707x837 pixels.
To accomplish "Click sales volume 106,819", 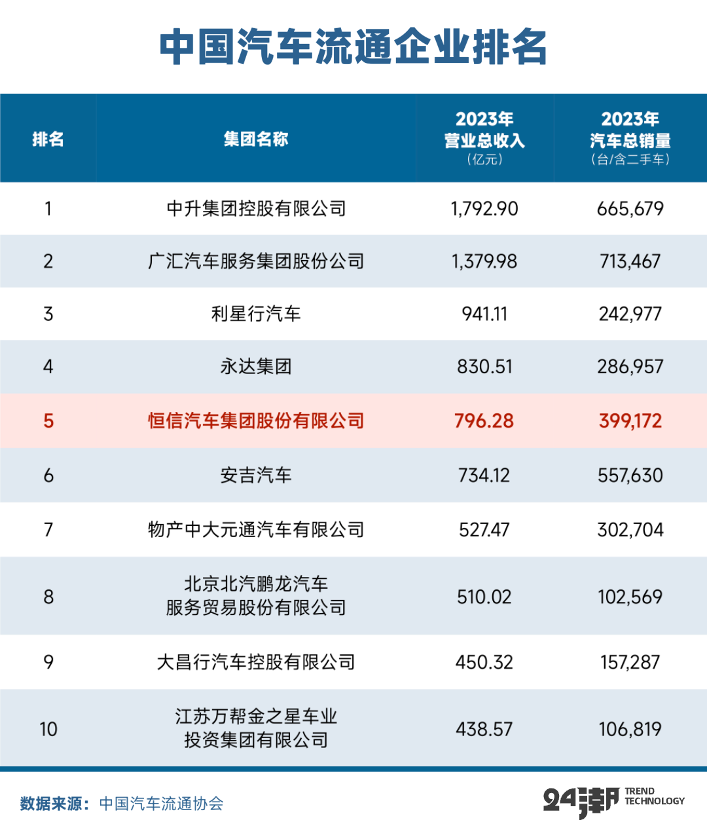I will coord(630,729).
